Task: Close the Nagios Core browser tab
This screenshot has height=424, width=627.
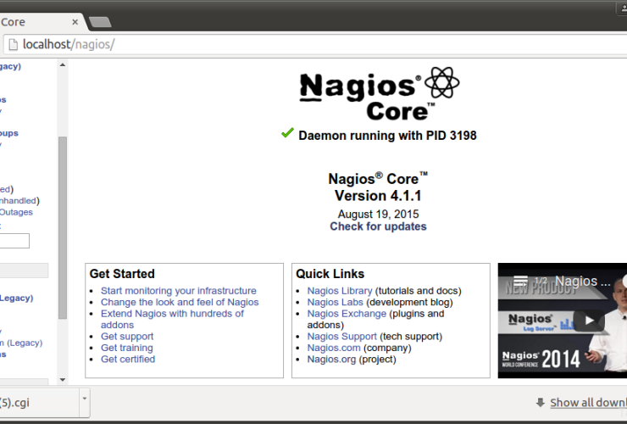Action: coord(75,21)
